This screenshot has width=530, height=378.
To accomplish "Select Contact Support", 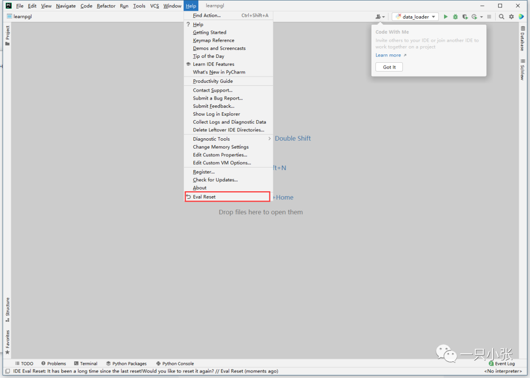I will (x=229, y=90).
